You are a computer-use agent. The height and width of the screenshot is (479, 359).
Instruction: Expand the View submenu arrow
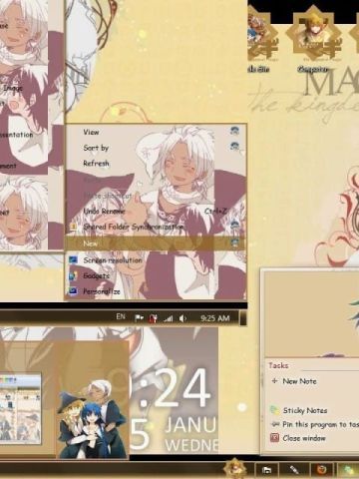point(235,131)
